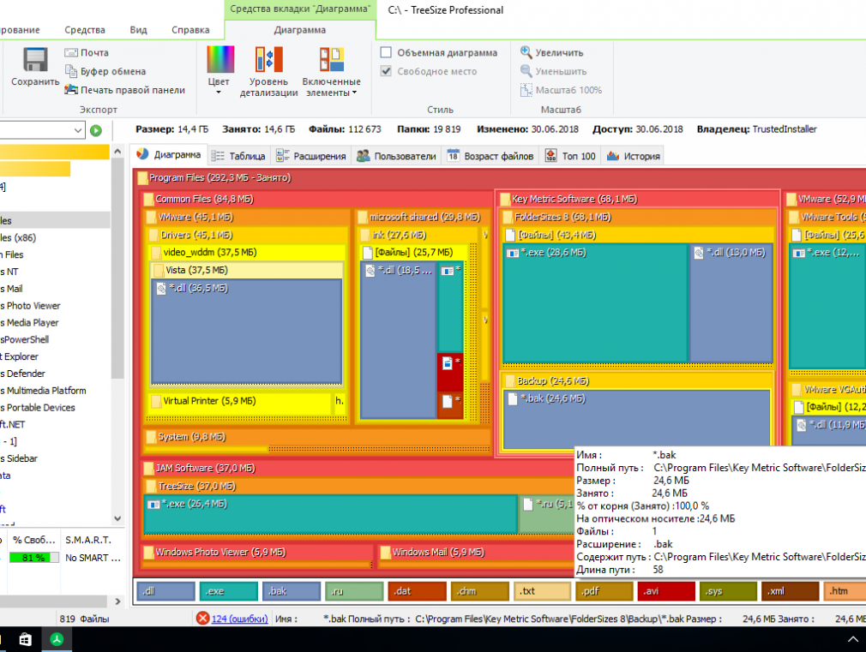
Task: Copy the chart using Буфер обмена
Action: click(x=105, y=71)
